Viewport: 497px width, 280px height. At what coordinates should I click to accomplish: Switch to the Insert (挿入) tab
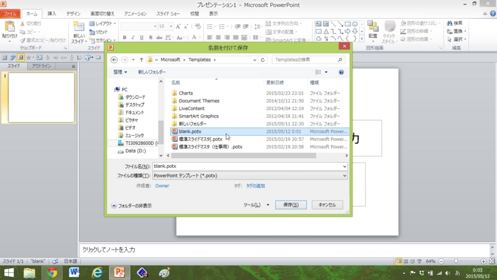(x=52, y=14)
